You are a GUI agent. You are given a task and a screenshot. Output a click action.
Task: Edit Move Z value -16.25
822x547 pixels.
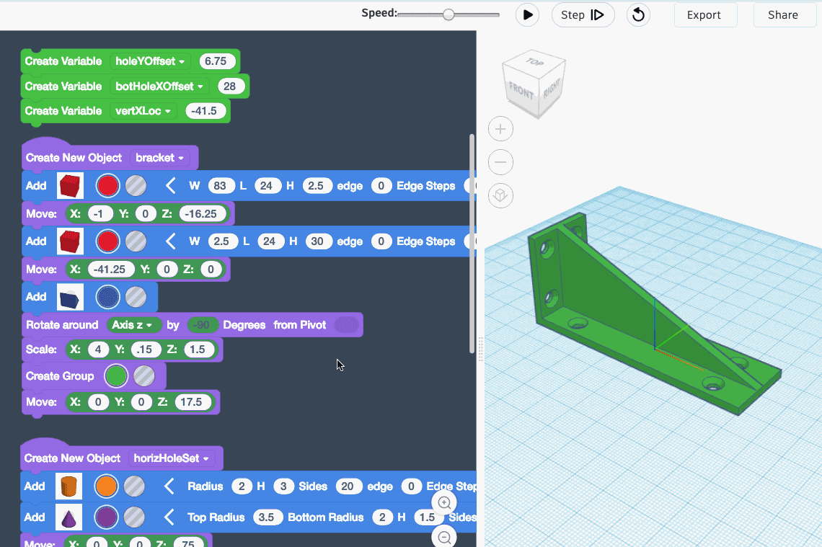[202, 214]
